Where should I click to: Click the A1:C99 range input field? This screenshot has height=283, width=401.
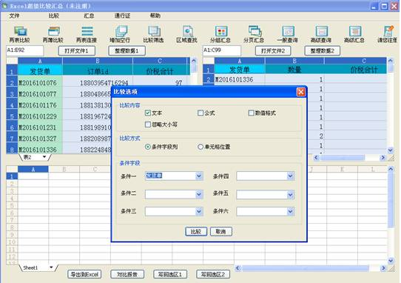221,50
